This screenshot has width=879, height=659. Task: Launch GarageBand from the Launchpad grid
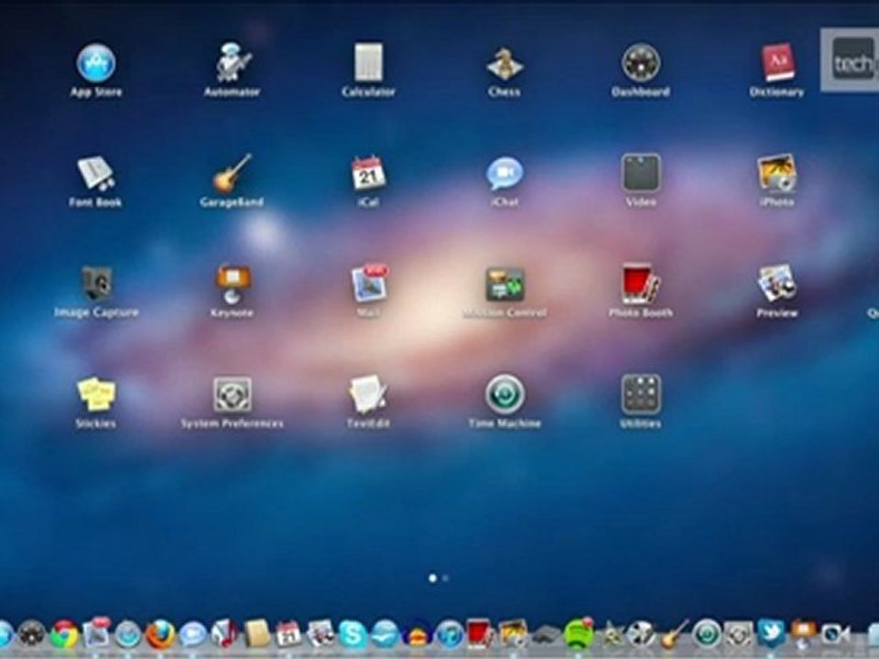pos(232,174)
